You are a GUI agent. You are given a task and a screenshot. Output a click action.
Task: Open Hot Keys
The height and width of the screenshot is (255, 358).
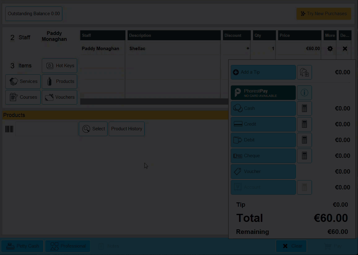59,66
